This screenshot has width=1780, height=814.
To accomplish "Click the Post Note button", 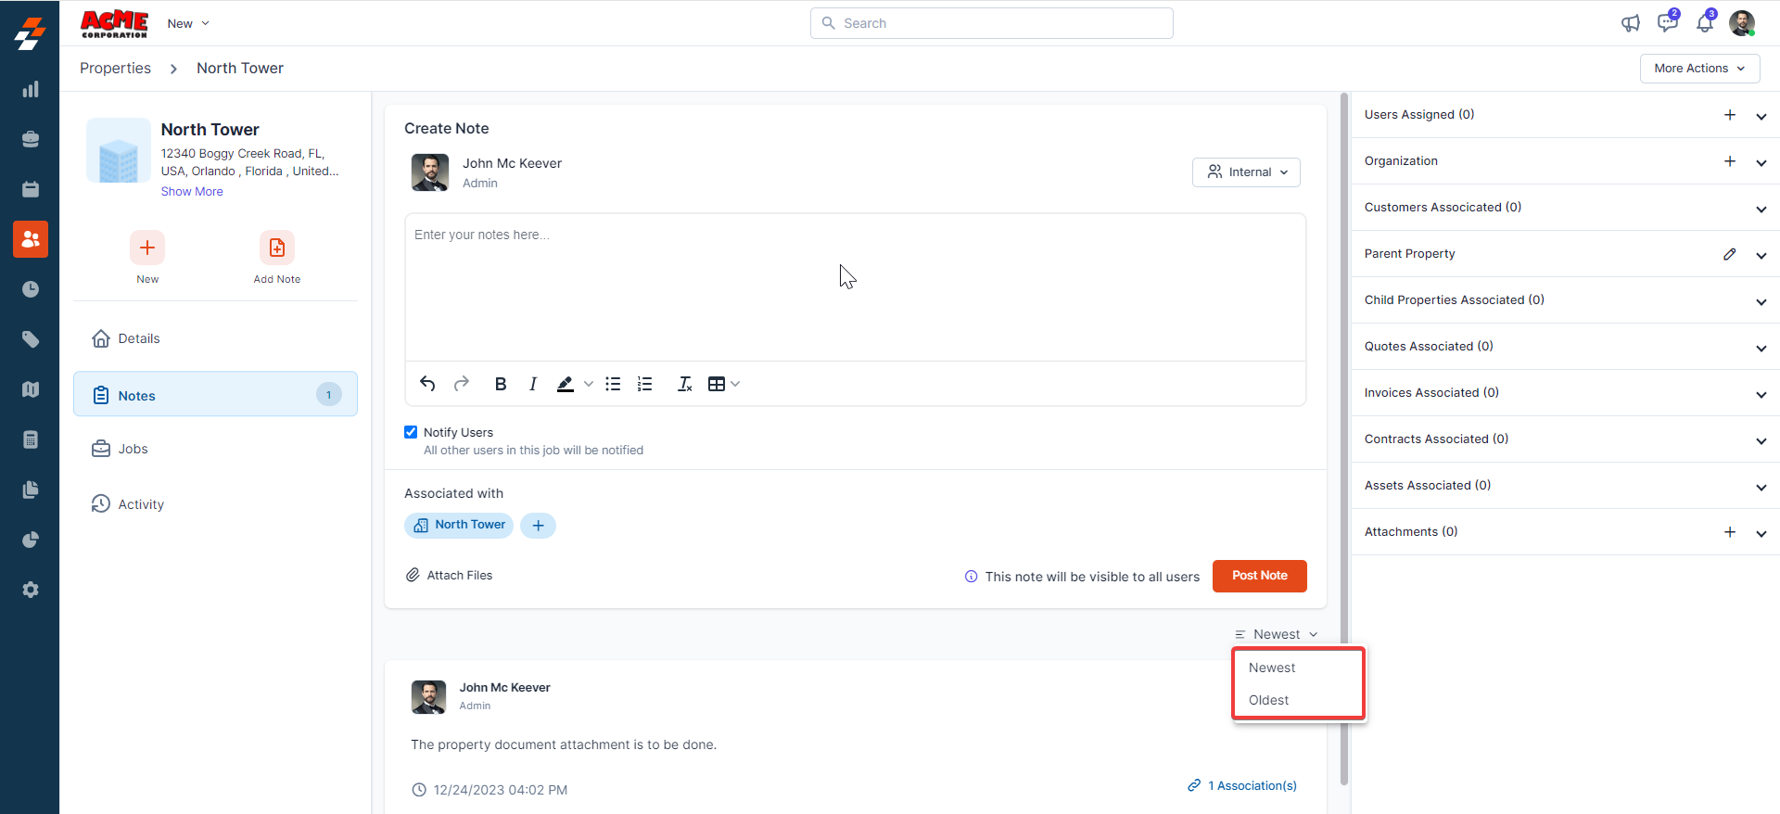I will 1259,576.
